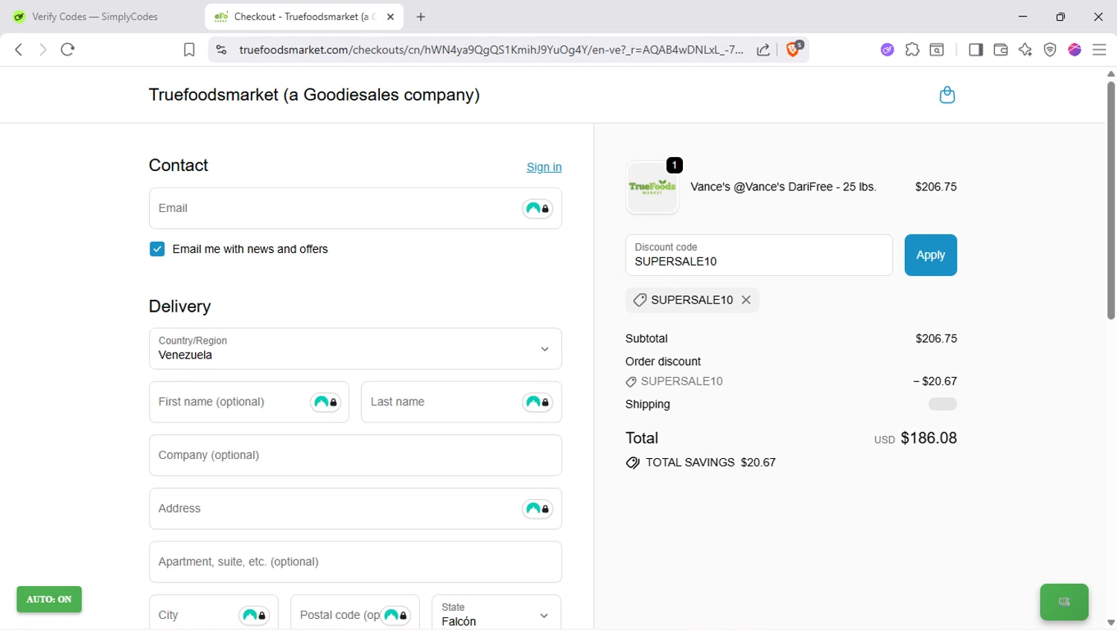Click the Vance's DariFree product thumbnail
The width and height of the screenshot is (1117, 630).
[x=652, y=187]
